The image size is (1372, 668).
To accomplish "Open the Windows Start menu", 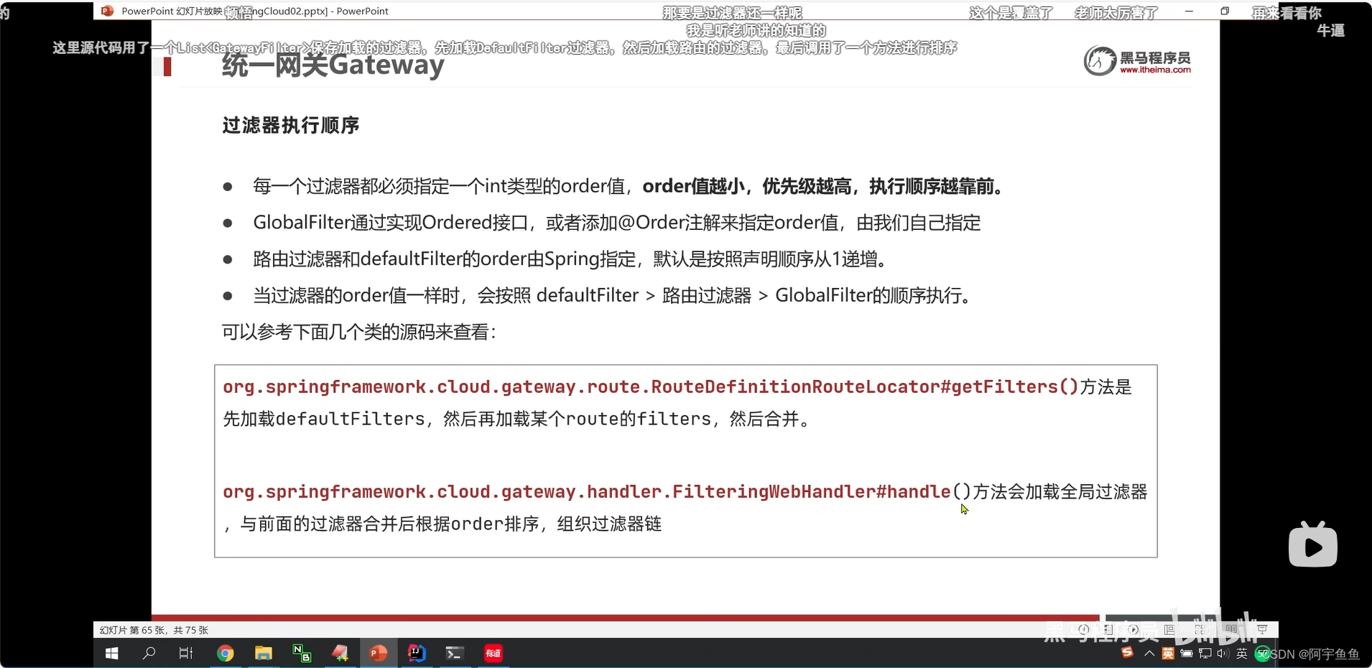I will click(x=112, y=653).
